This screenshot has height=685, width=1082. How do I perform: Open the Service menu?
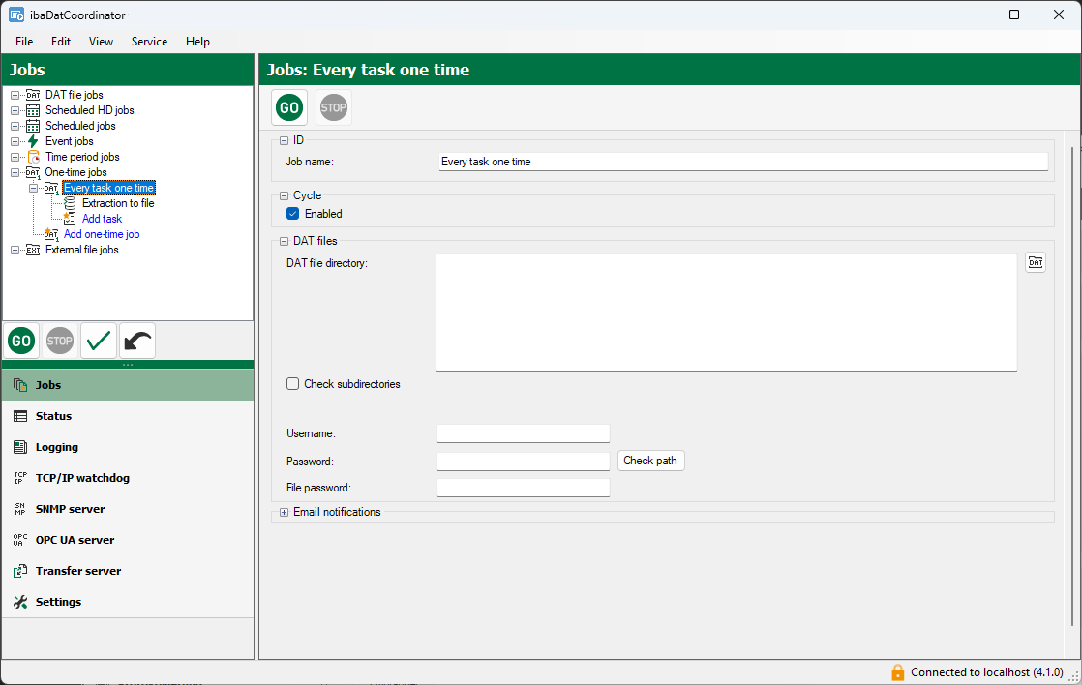pos(149,42)
